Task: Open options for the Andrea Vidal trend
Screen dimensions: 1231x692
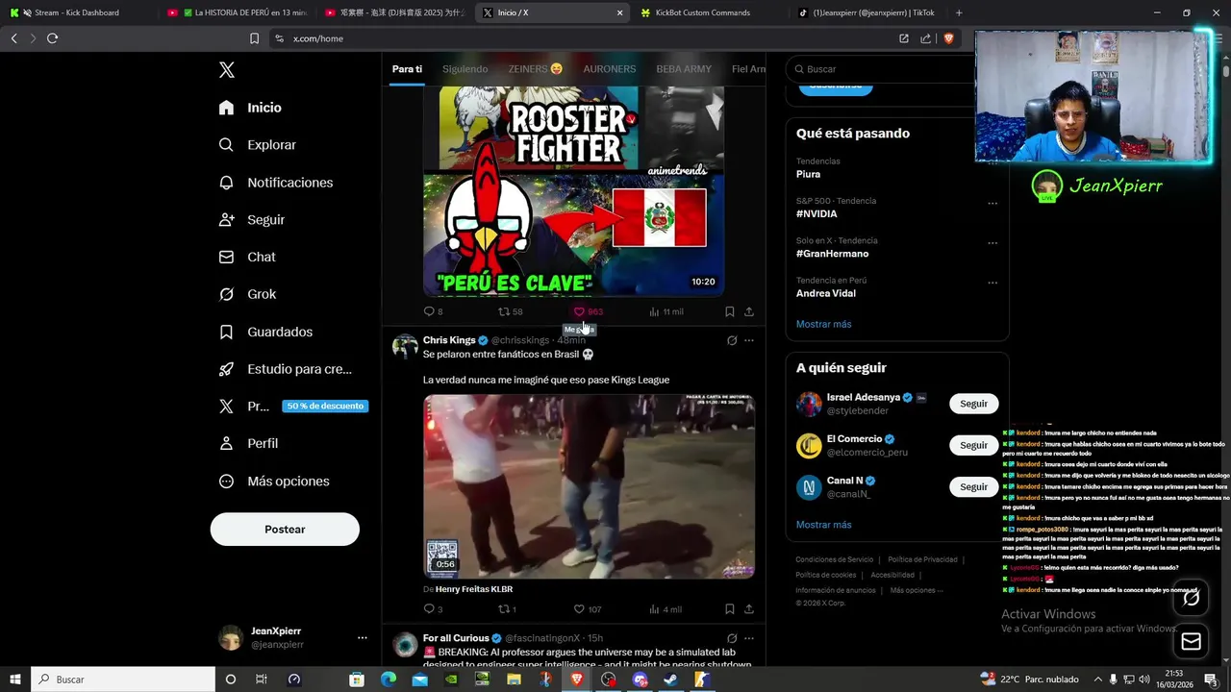Action: 992,284
